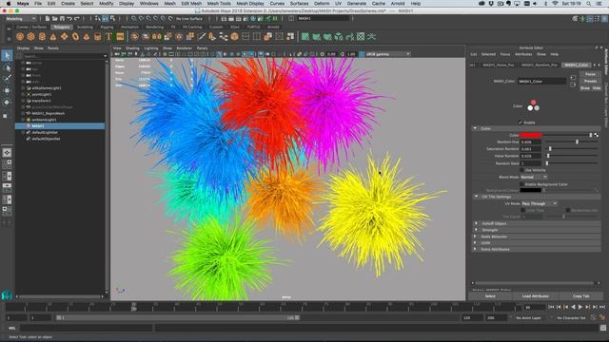Click the Play forwards button
This screenshot has height=342, width=609.
point(580,307)
